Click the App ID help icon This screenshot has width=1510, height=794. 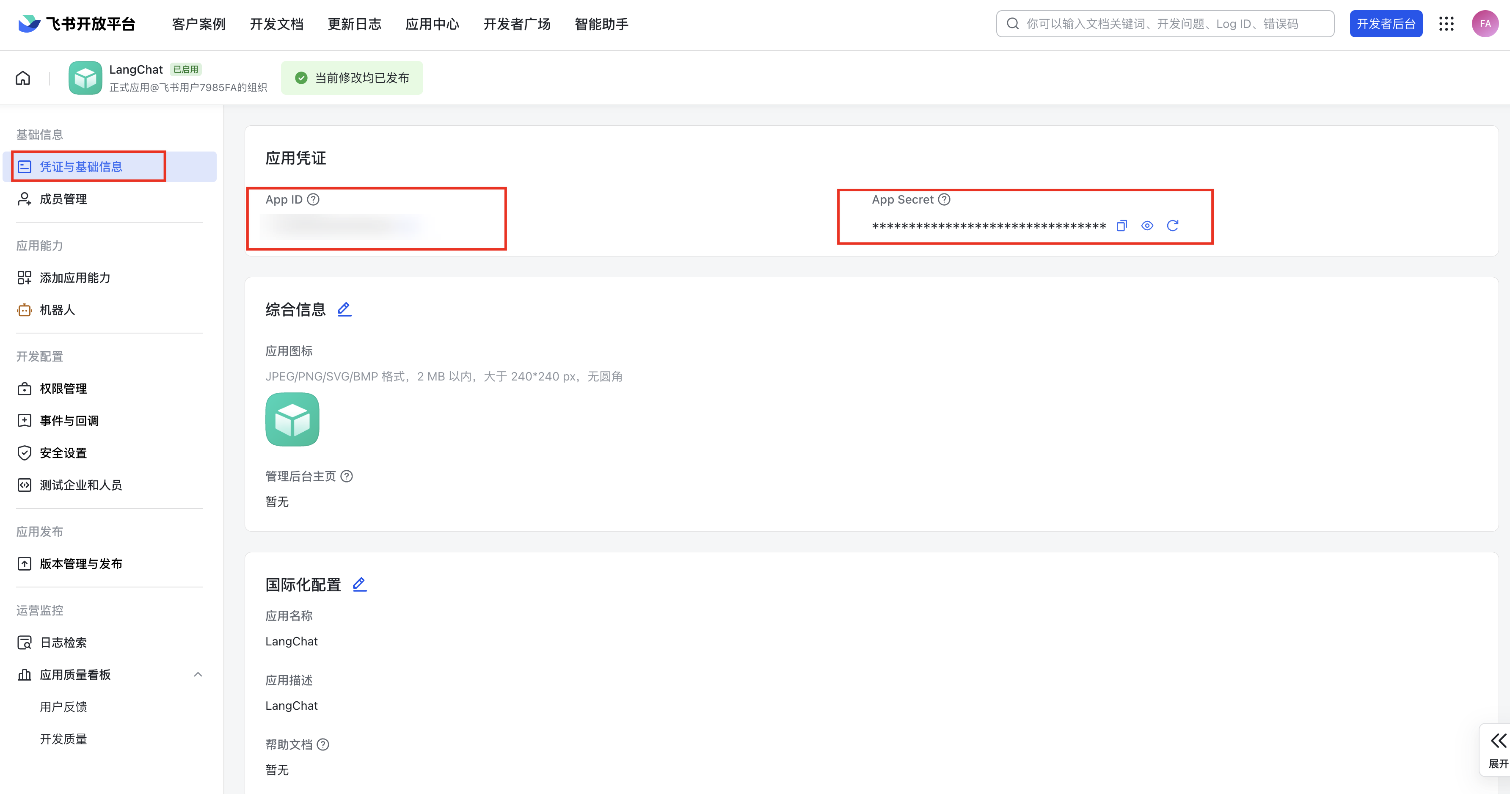(314, 199)
